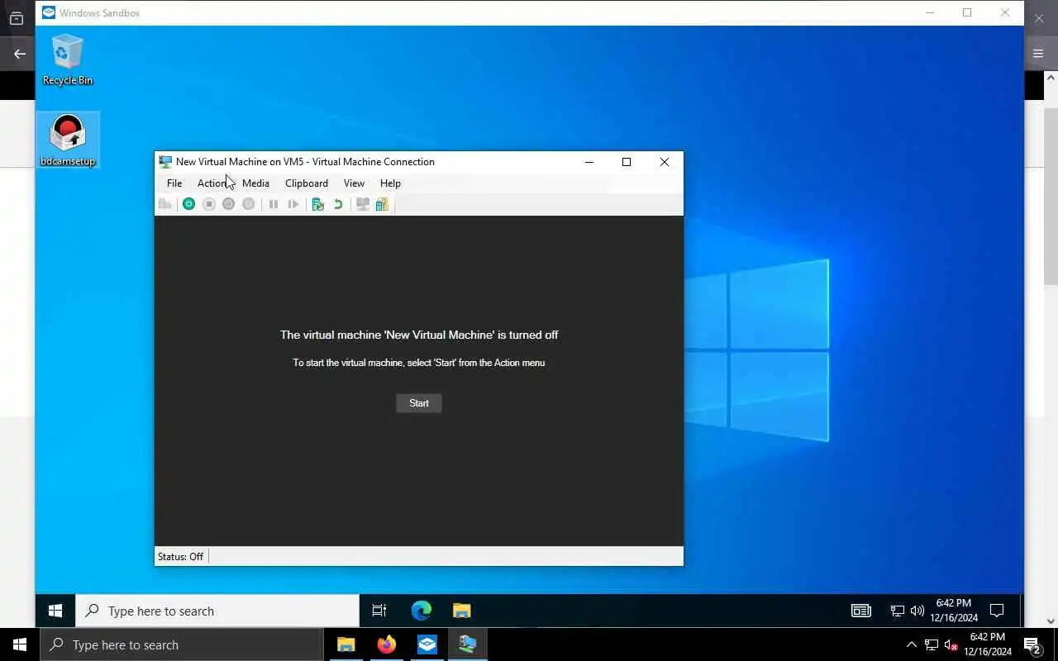Open the Action menu
The width and height of the screenshot is (1058, 661).
(212, 183)
